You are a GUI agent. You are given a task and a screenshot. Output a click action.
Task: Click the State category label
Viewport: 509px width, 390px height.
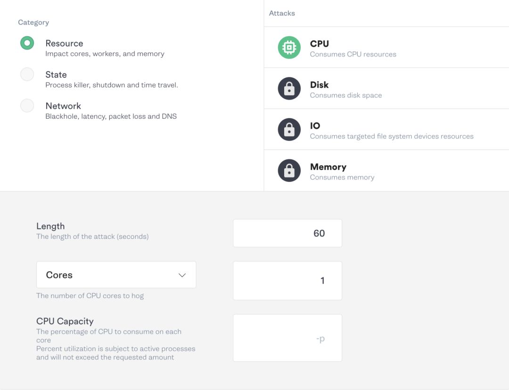56,74
